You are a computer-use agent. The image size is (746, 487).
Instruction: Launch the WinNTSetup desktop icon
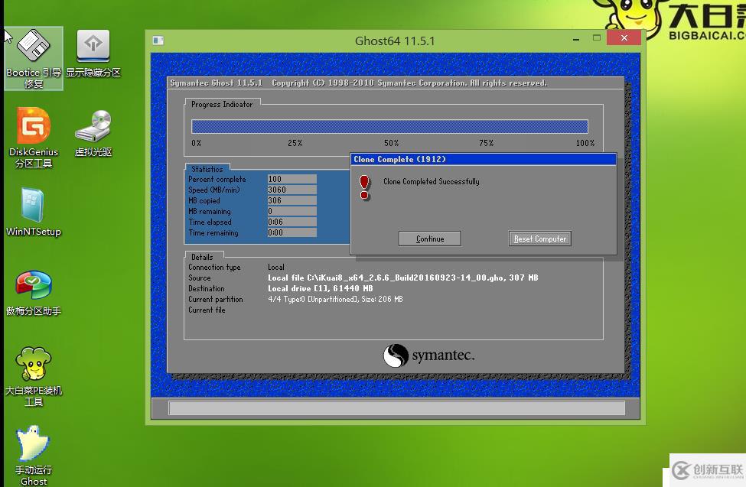[34, 212]
